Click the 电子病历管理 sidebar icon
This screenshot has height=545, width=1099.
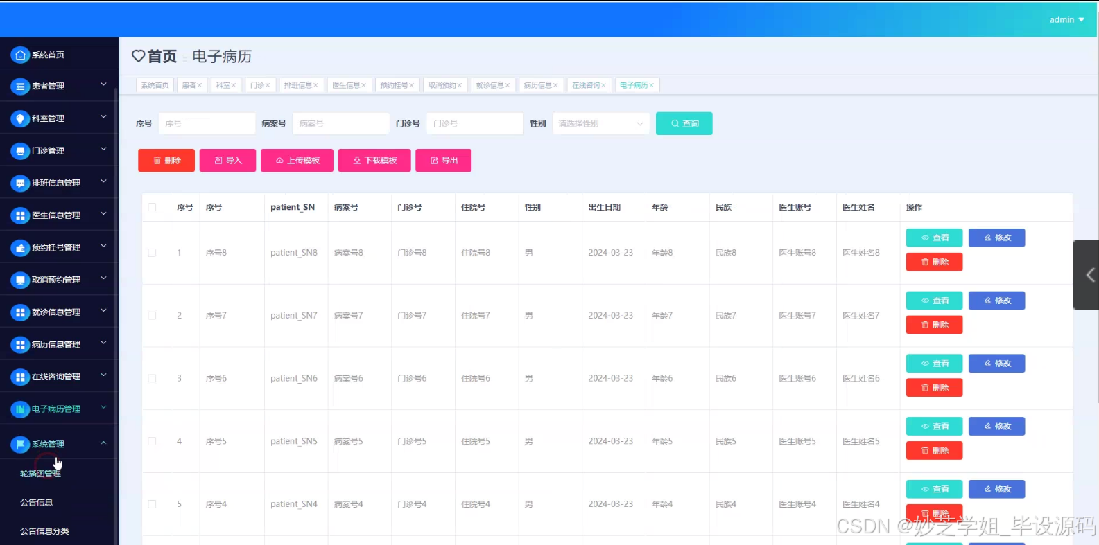(x=20, y=409)
